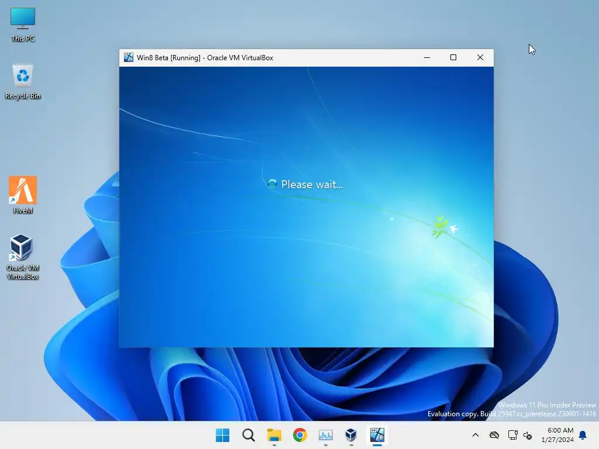The height and width of the screenshot is (449, 599).
Task: Select the Recycle Bin desktop icon
Action: [x=23, y=82]
